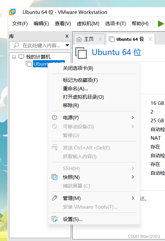
Task: Choose 关闭选项卡(B) from context menu
Action: (94, 68)
